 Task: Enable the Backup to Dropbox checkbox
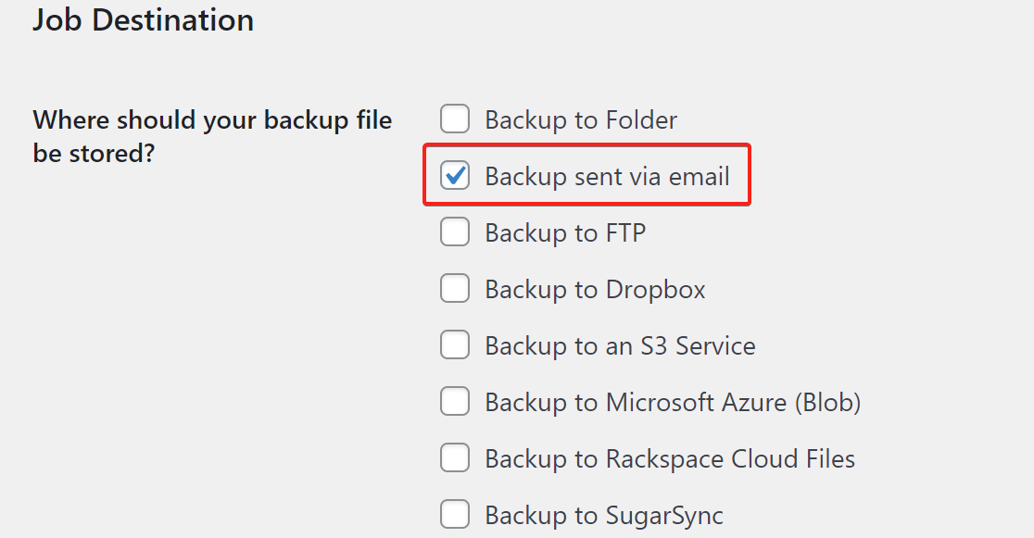coord(455,288)
